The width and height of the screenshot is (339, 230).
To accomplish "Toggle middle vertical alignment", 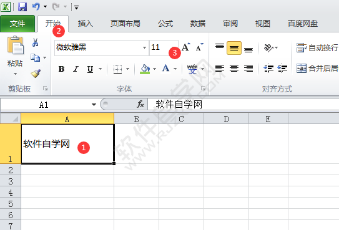I will click(x=234, y=48).
